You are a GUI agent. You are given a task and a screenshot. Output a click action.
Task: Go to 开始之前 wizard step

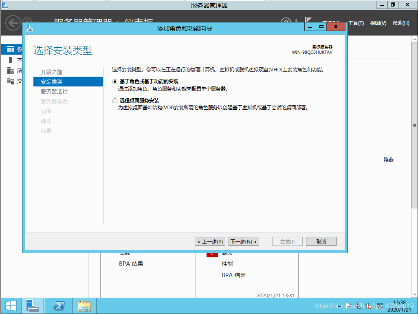pyautogui.click(x=51, y=72)
